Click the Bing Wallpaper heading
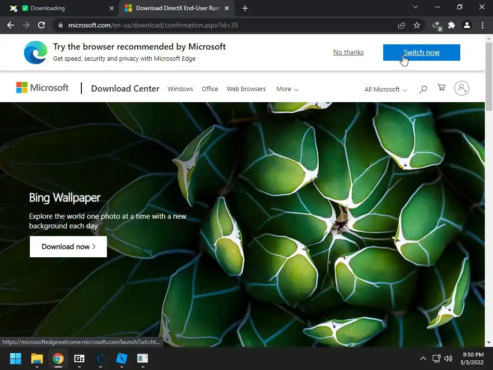Image resolution: width=493 pixels, height=370 pixels. 65,198
